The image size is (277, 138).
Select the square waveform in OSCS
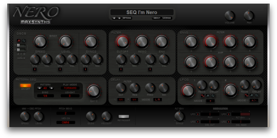[24, 41]
